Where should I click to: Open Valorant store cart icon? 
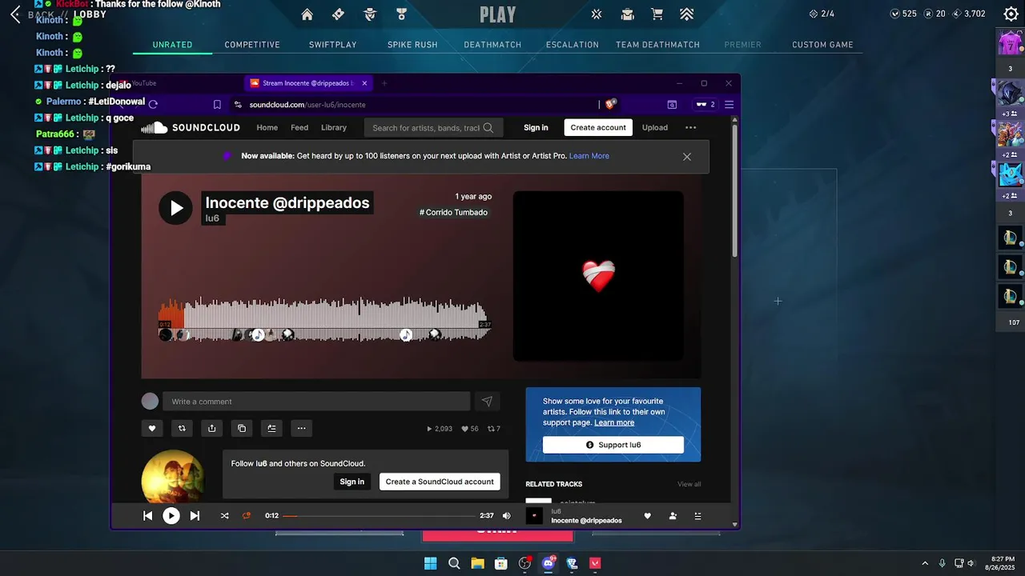tap(657, 14)
